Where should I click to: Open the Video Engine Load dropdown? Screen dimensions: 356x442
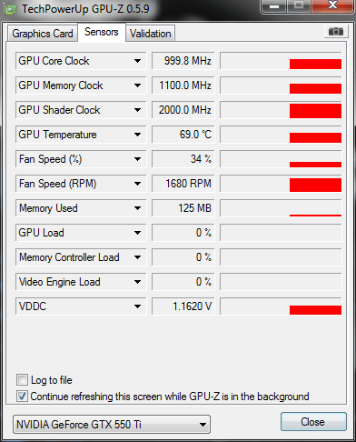137,282
